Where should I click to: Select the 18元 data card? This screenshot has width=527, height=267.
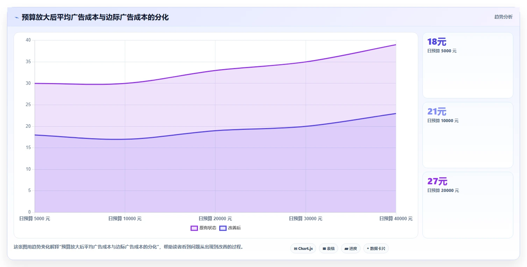click(x=468, y=65)
